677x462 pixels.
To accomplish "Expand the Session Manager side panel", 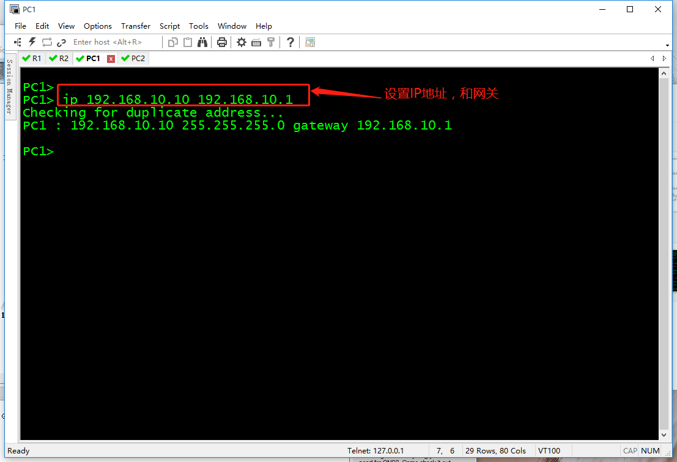I will (10, 87).
